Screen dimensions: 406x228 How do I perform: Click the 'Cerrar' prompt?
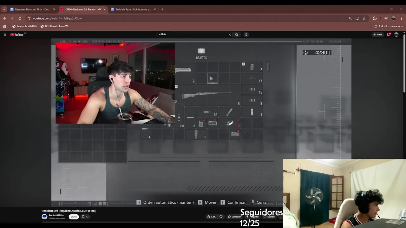(x=259, y=202)
